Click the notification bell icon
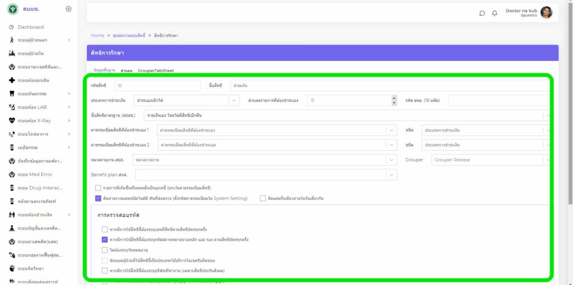573x285 pixels. tap(495, 13)
